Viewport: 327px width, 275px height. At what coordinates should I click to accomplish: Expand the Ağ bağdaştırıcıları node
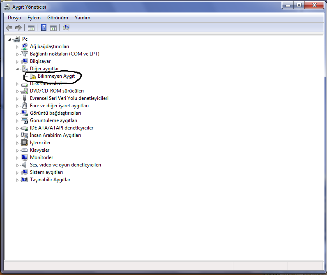click(x=17, y=47)
